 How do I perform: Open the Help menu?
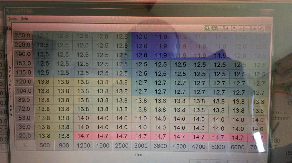click(24, 19)
